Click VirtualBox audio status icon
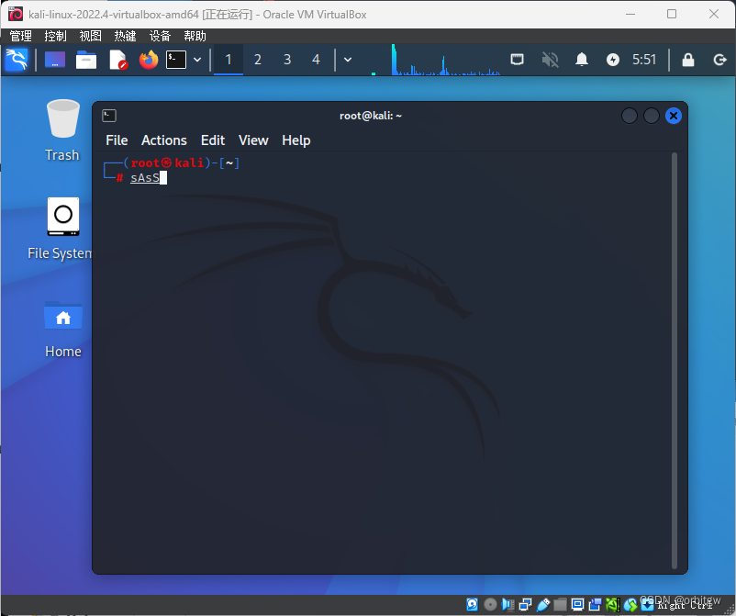 pos(507,604)
